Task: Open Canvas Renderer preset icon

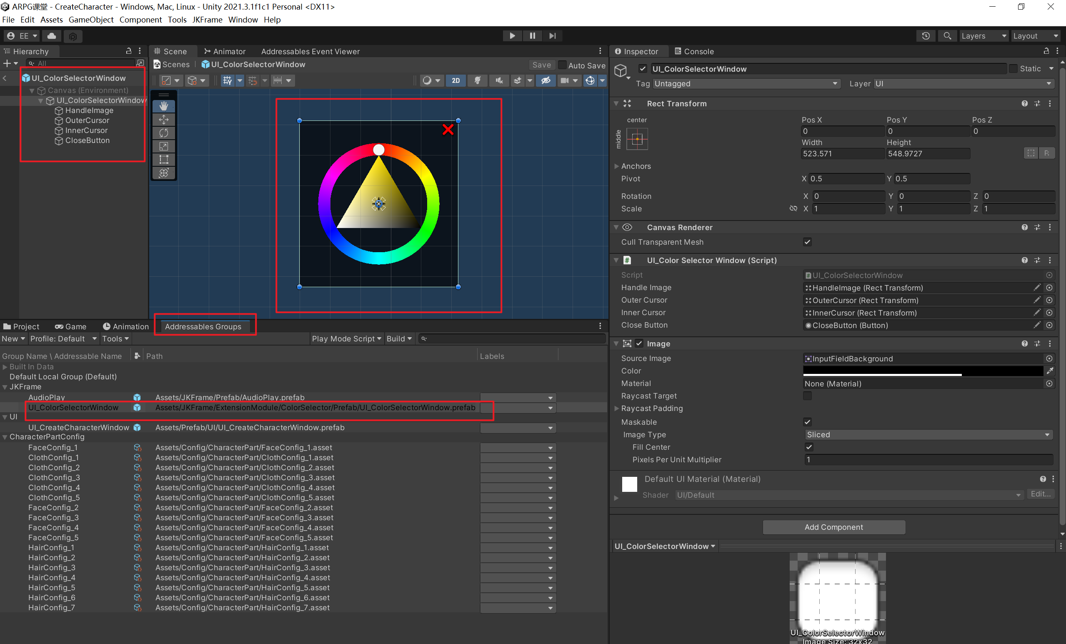Action: pyautogui.click(x=1037, y=227)
